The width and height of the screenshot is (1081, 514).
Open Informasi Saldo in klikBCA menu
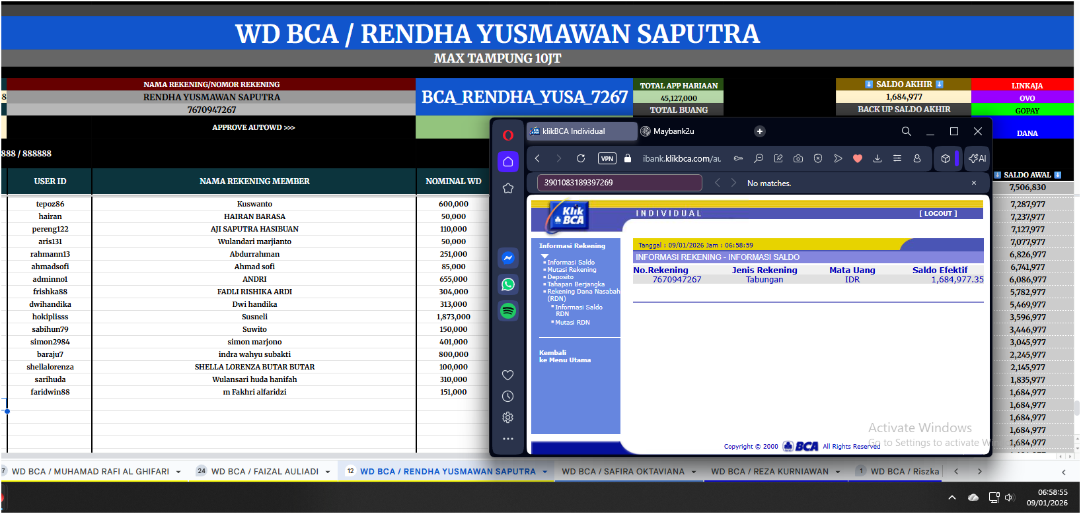point(571,263)
